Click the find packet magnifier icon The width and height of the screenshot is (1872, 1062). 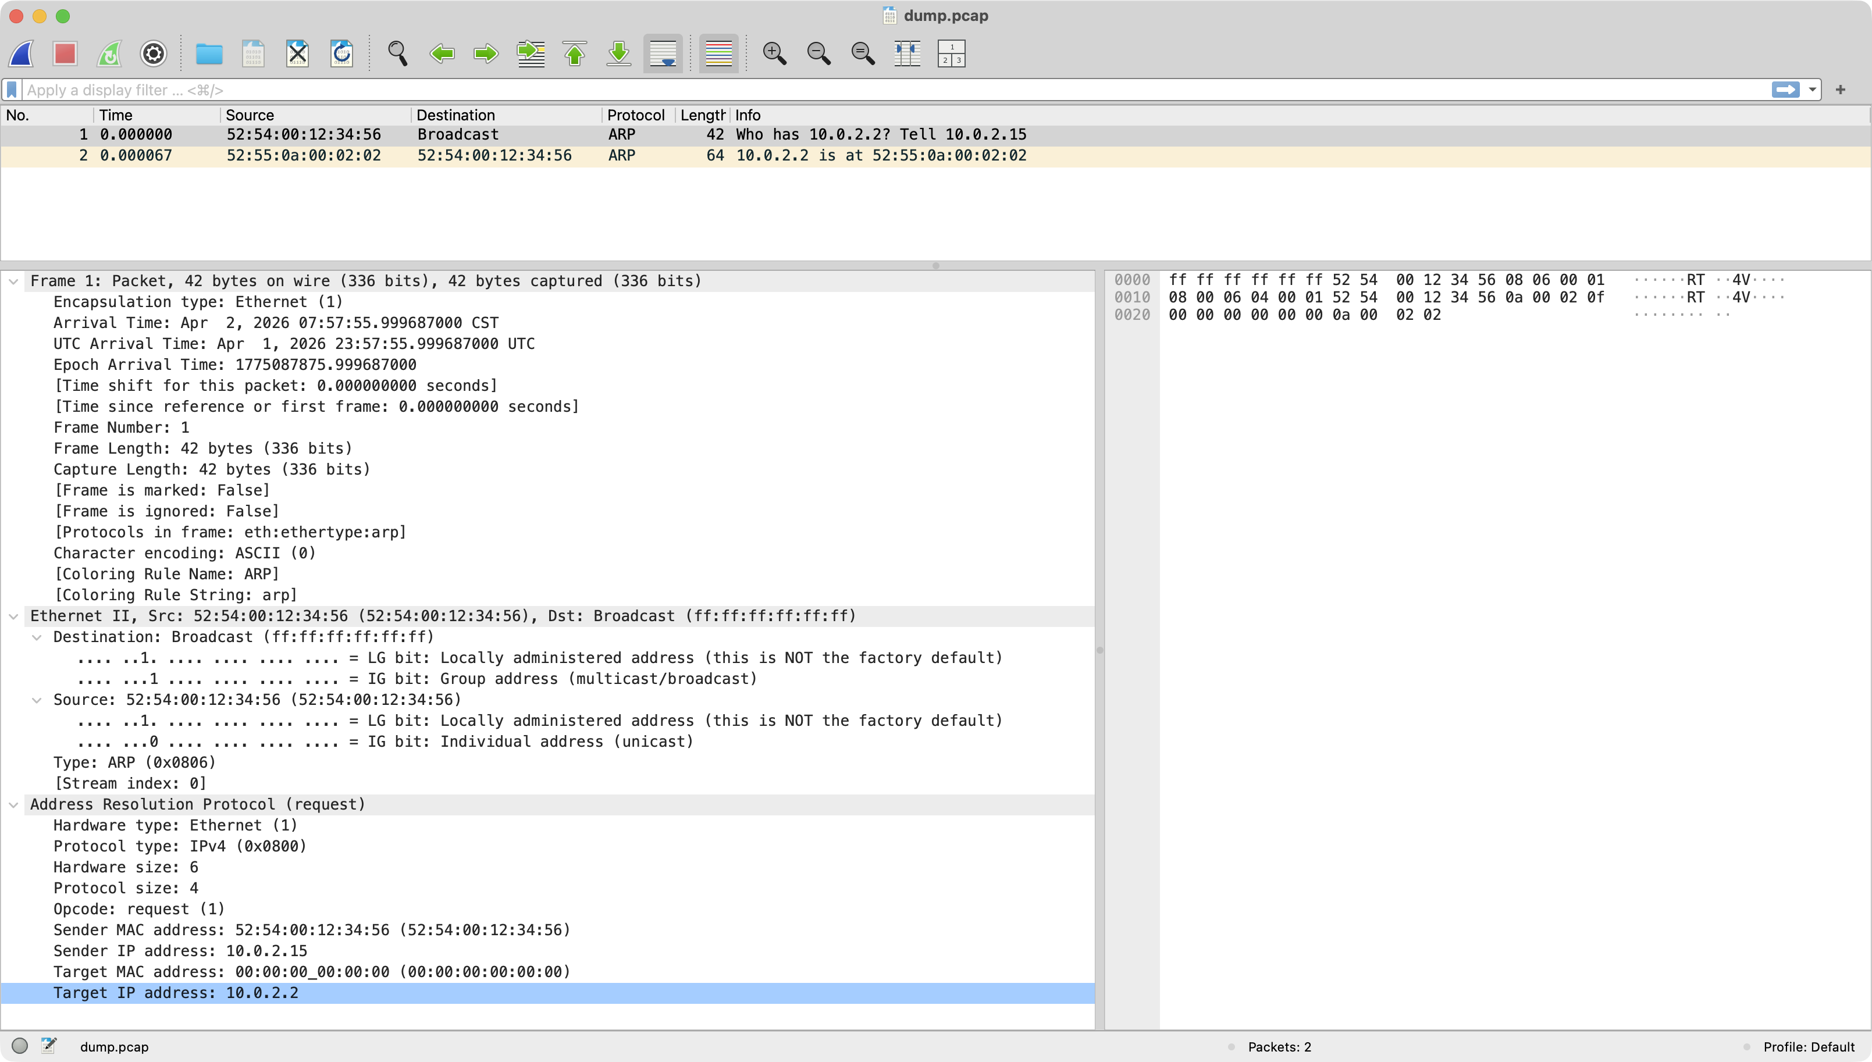click(397, 54)
